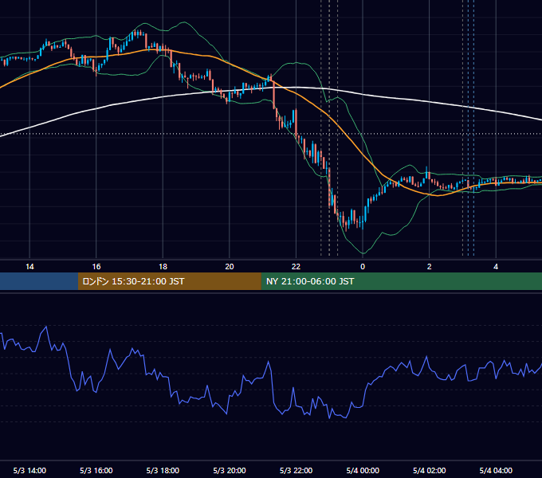The height and width of the screenshot is (478, 542).
Task: Click the '5/3 14:00' date label
Action: [29, 470]
